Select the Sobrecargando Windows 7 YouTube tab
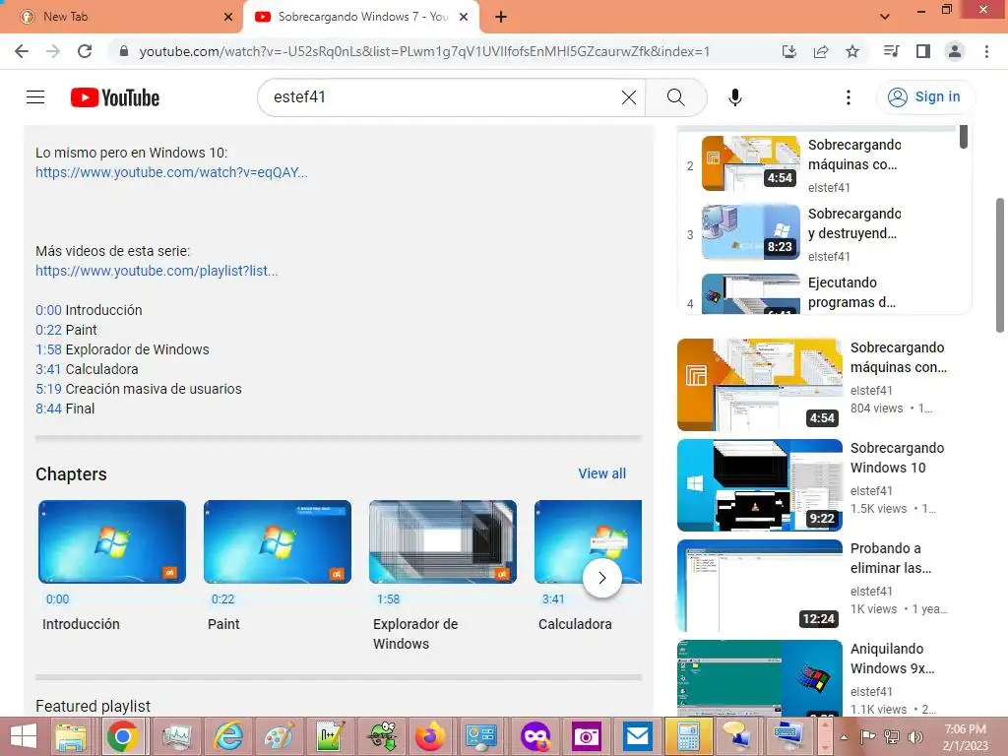Viewport: 1008px width, 756px height. [x=362, y=17]
